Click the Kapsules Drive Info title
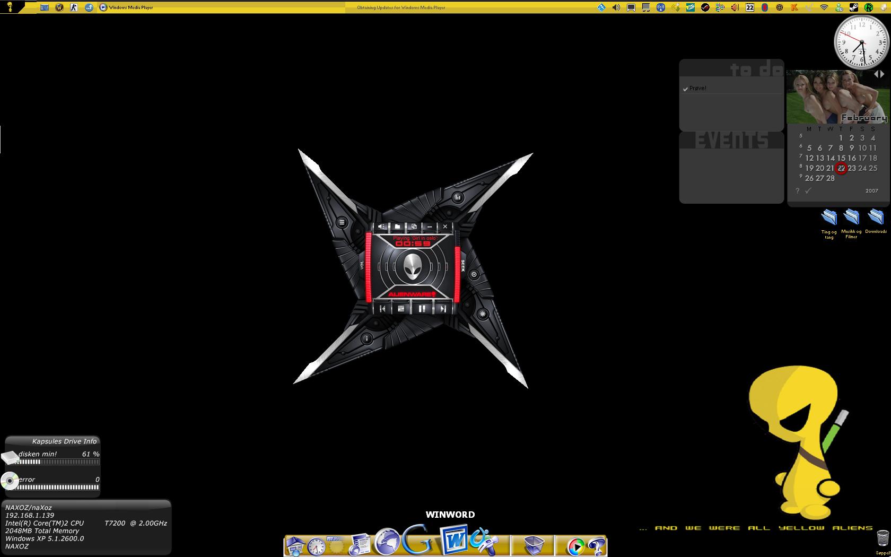Viewport: 891px width, 557px height. pos(64,441)
